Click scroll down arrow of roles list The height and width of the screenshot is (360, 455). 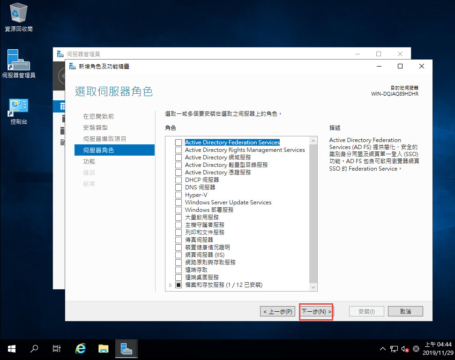point(313,287)
